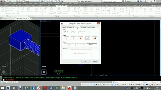Viewport: 161px width, 90px height.
Task: Select the open-line arrow head style
Action: point(66,38)
